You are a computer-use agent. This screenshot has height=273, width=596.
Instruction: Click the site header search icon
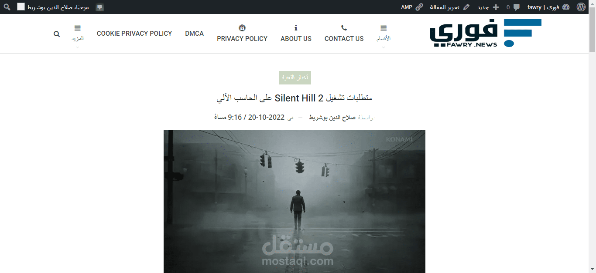point(57,34)
